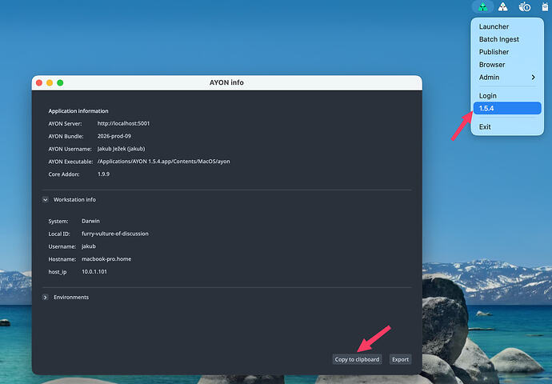Click the Export button

400,359
